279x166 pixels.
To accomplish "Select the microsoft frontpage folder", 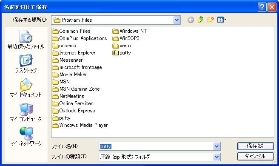I will point(77,67).
